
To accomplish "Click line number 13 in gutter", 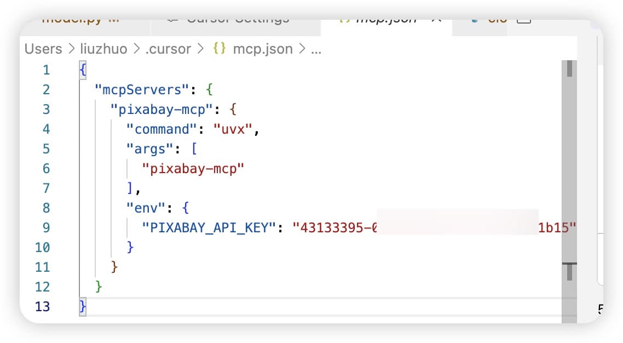I will [43, 307].
